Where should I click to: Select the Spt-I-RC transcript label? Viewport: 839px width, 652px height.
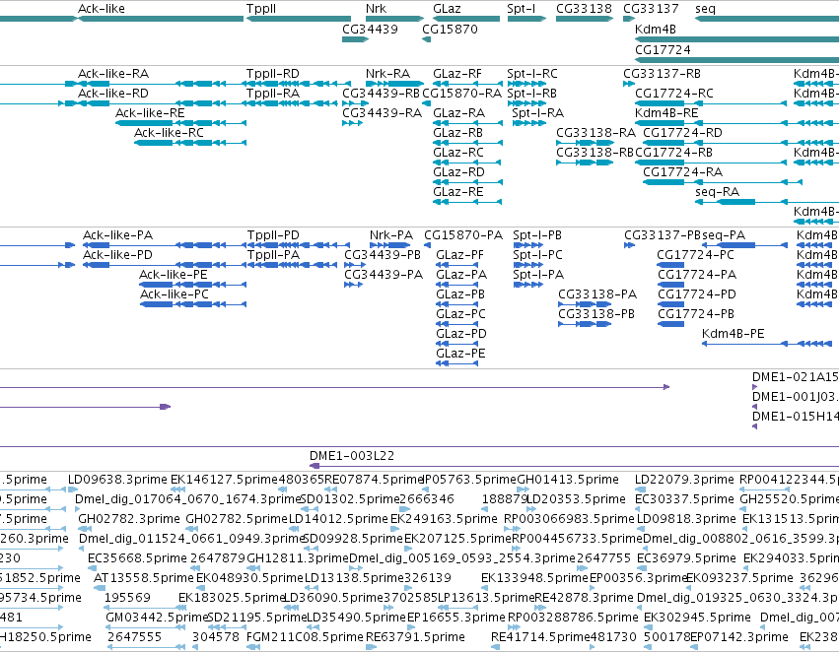[x=532, y=73]
